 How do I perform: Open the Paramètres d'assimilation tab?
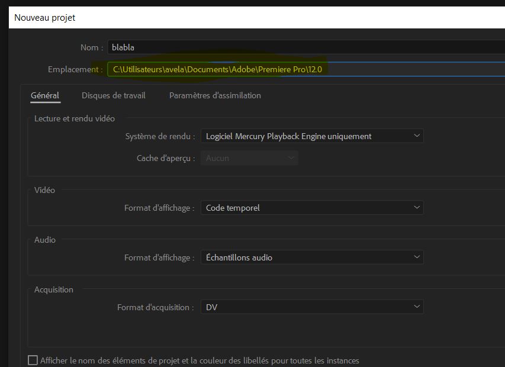point(215,96)
